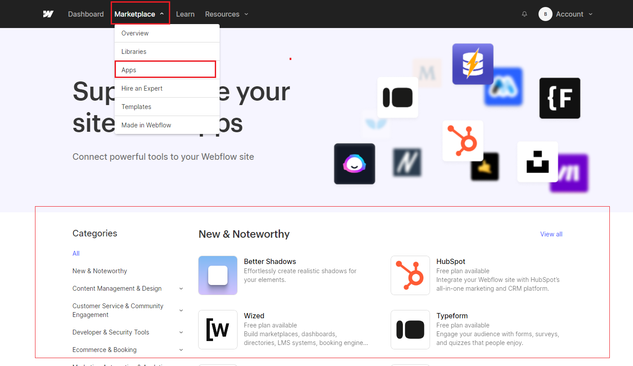Click the Typeform app icon in list
The image size is (633, 366).
(410, 330)
